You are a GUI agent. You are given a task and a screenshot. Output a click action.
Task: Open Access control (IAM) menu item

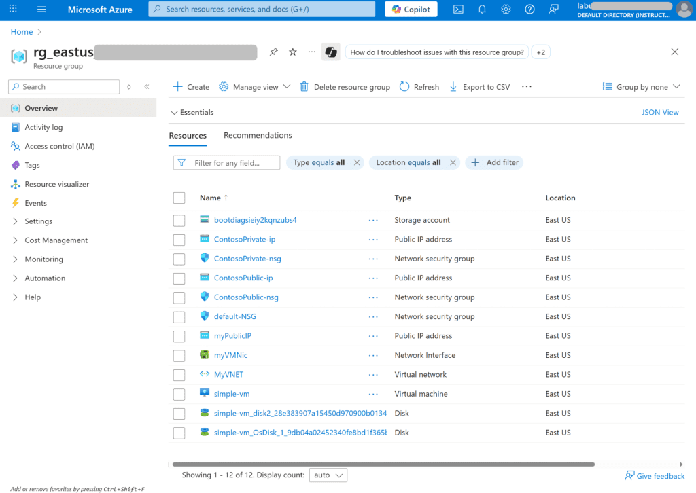pyautogui.click(x=59, y=146)
